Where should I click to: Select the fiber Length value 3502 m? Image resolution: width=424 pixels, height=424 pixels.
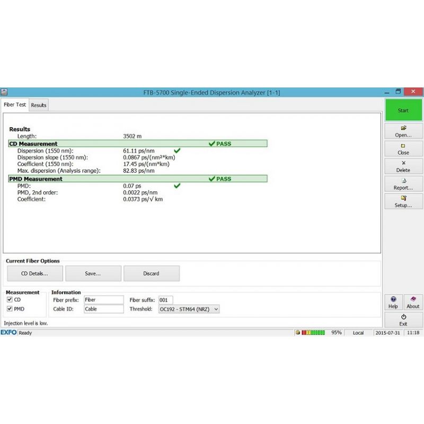132,136
